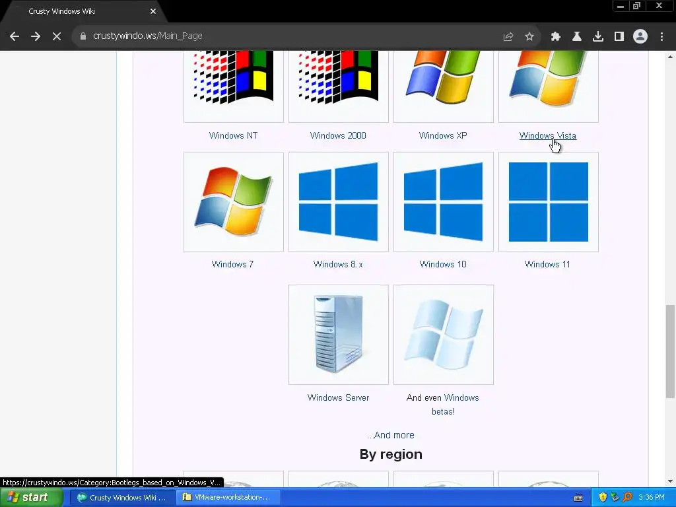
Task: Share this page icon
Action: 508,36
